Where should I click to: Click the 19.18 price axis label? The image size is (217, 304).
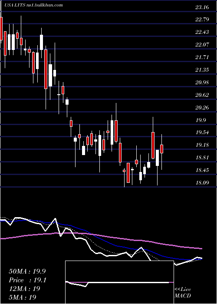(202, 145)
